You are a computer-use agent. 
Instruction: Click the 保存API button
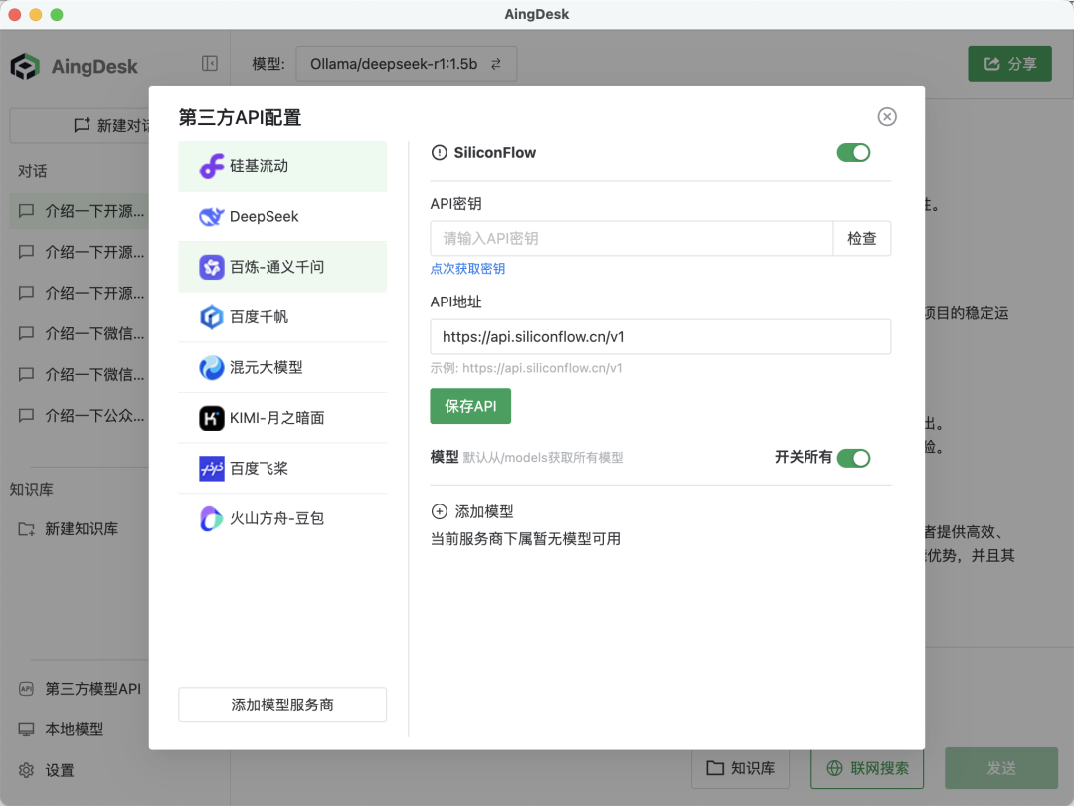[470, 406]
